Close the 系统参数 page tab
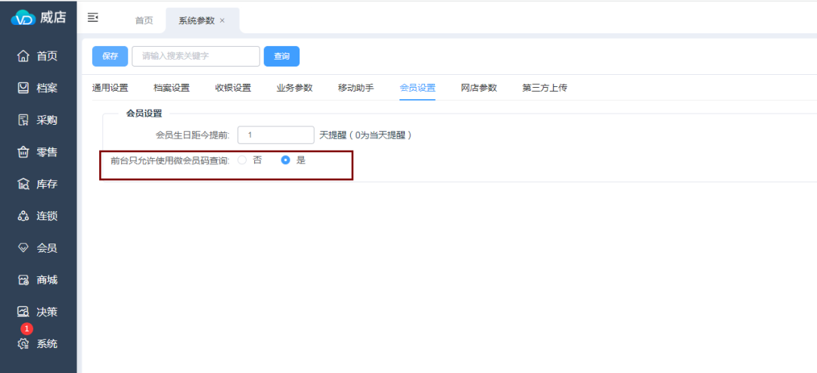This screenshot has width=817, height=373. click(x=222, y=20)
